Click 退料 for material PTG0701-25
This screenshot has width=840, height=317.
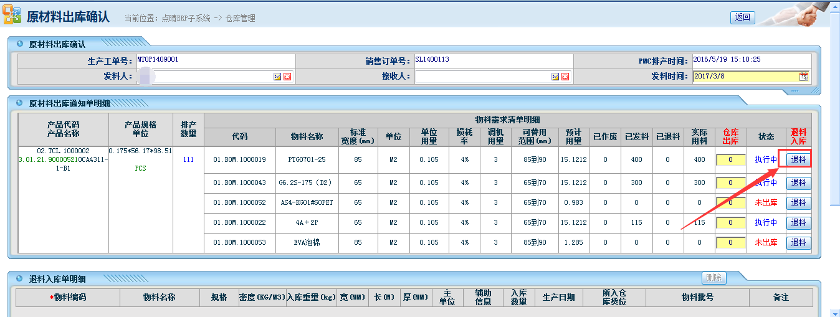(x=798, y=159)
